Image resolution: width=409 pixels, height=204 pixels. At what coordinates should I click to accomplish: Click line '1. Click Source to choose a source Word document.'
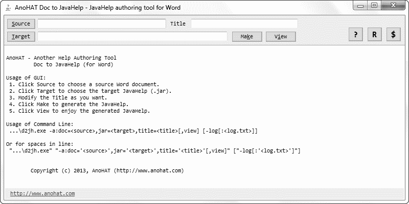(x=84, y=85)
